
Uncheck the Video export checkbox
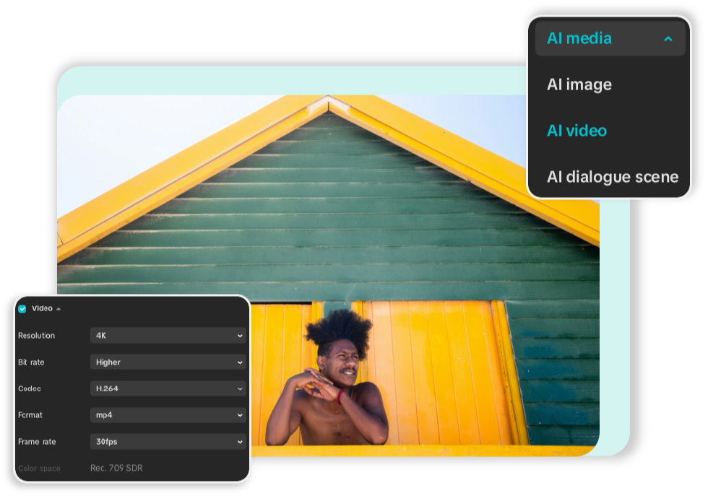(x=22, y=309)
